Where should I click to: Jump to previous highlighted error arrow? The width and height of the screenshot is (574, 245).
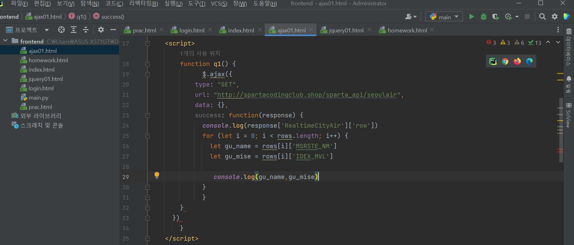click(x=548, y=42)
